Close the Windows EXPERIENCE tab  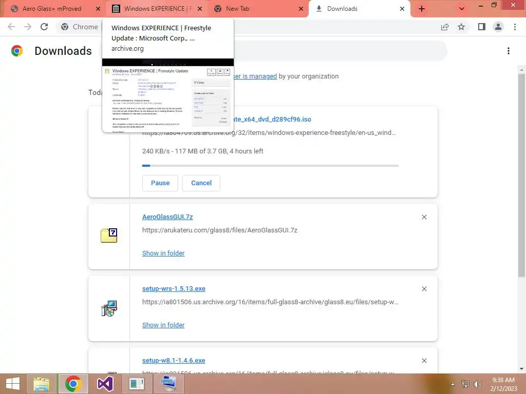pyautogui.click(x=200, y=9)
